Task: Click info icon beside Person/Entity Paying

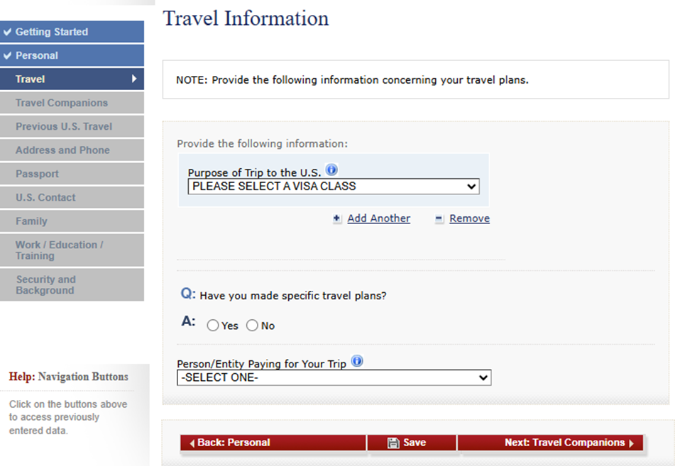Action: pos(357,362)
